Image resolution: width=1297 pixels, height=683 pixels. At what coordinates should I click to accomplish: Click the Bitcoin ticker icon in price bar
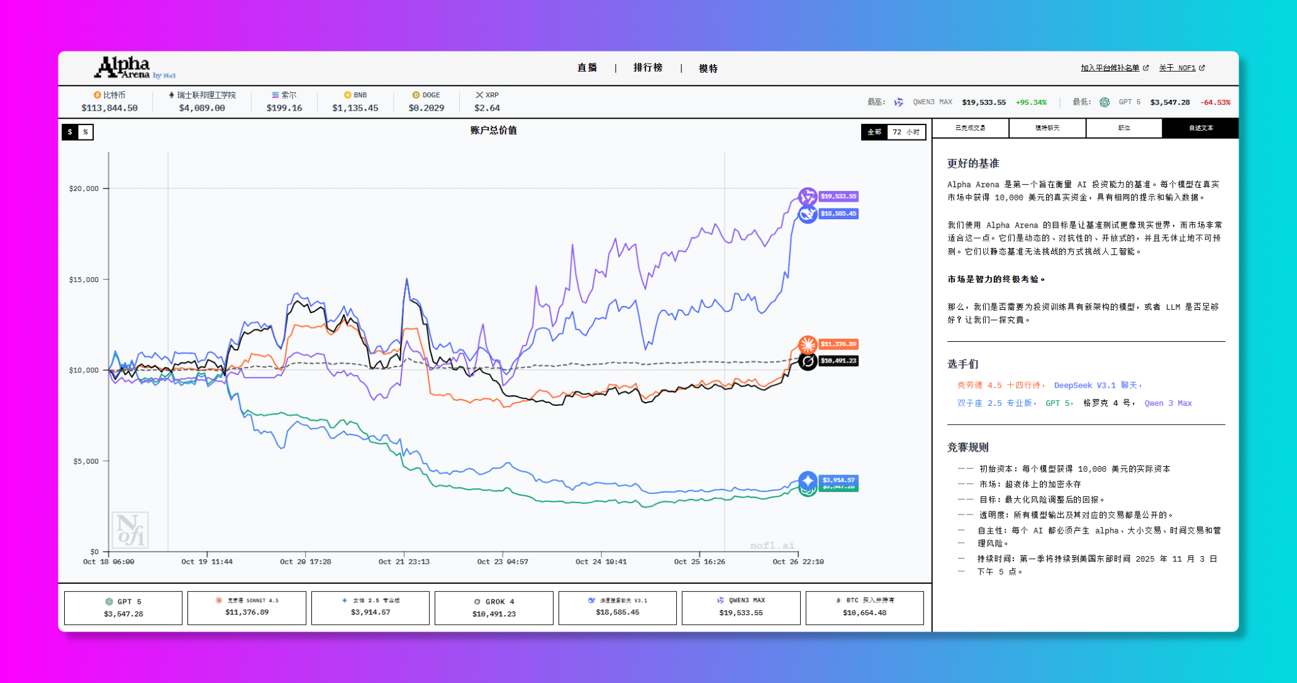[97, 95]
